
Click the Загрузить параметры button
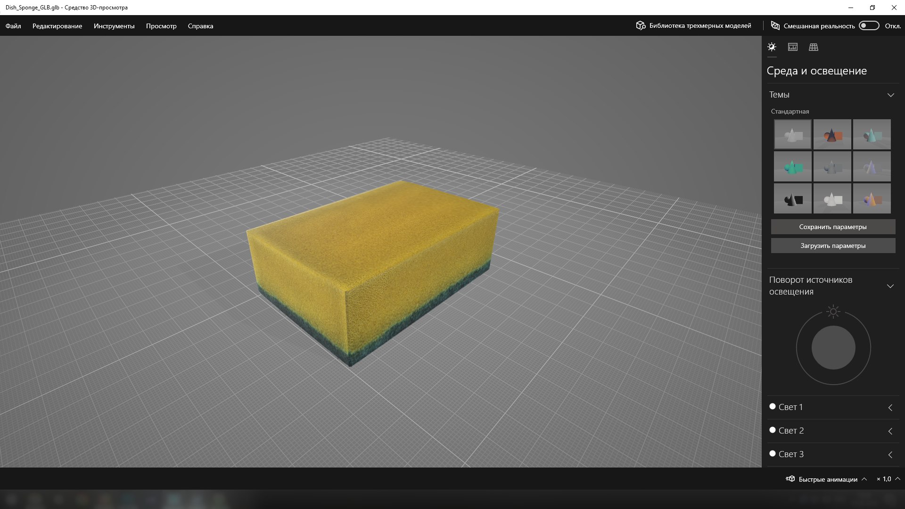pos(833,246)
